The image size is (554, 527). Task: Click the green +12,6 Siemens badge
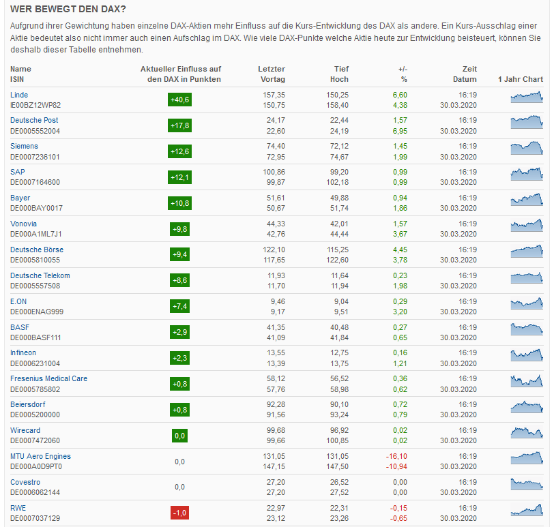point(180,151)
